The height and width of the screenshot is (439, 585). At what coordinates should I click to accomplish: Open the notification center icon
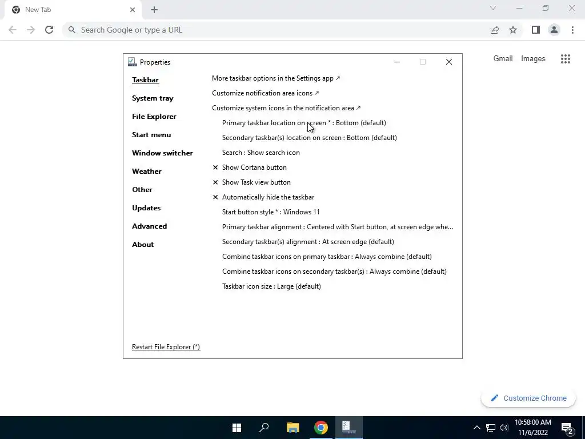coord(567,428)
